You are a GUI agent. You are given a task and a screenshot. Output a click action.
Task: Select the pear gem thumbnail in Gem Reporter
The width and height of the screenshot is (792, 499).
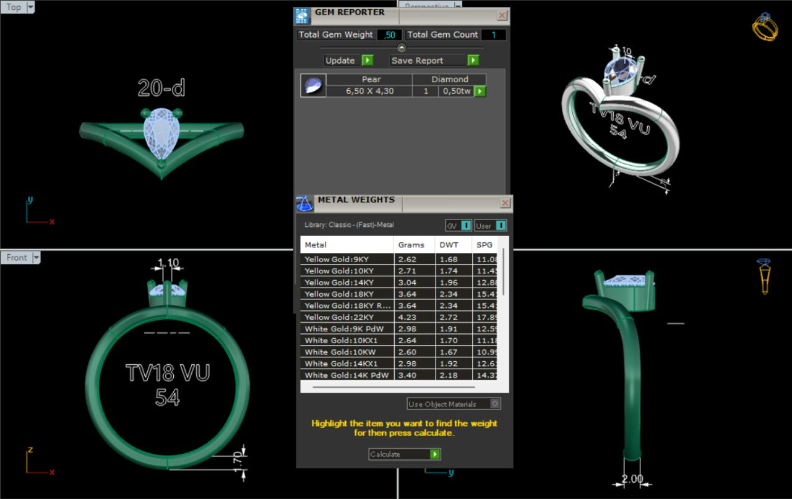click(313, 85)
